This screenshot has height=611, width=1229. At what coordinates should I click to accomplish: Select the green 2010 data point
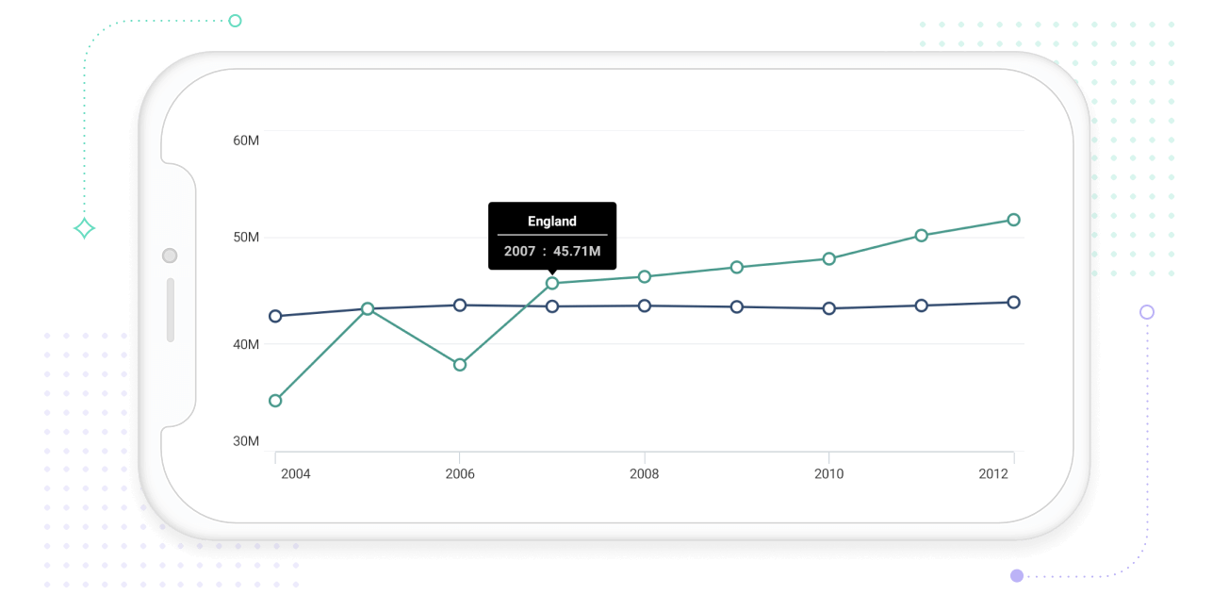pyautogui.click(x=829, y=256)
